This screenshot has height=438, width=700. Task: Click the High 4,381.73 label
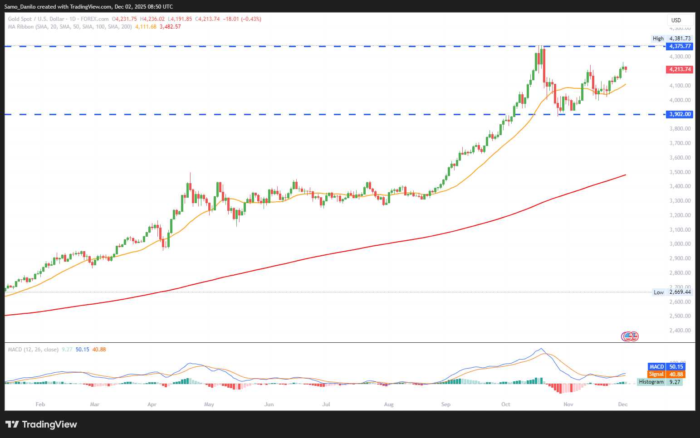click(x=671, y=39)
